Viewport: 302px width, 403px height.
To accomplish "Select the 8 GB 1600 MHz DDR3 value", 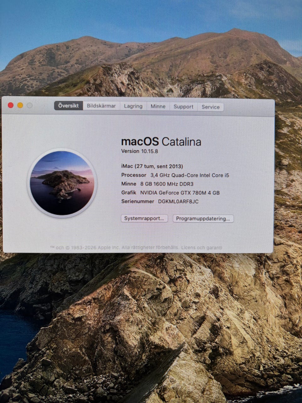I will (167, 184).
